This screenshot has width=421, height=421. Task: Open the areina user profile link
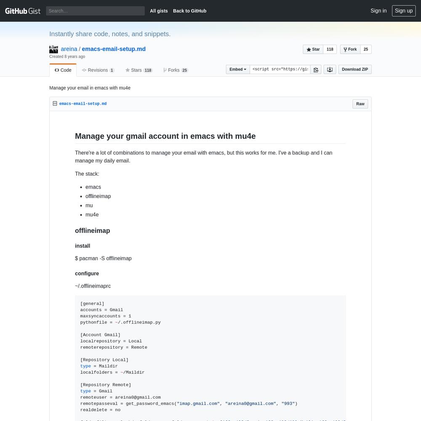pos(69,49)
